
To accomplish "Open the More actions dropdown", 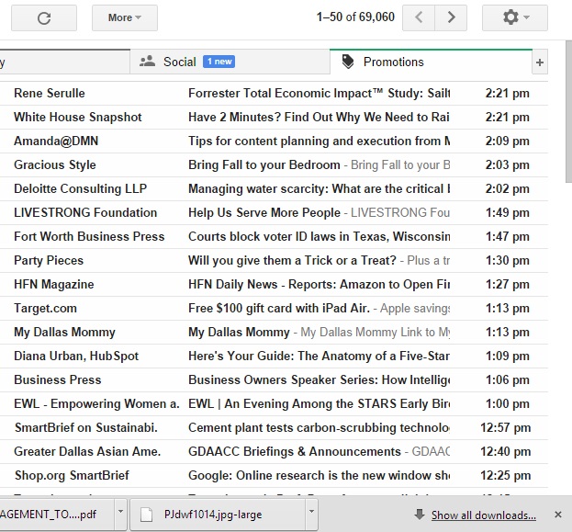I will click(124, 17).
